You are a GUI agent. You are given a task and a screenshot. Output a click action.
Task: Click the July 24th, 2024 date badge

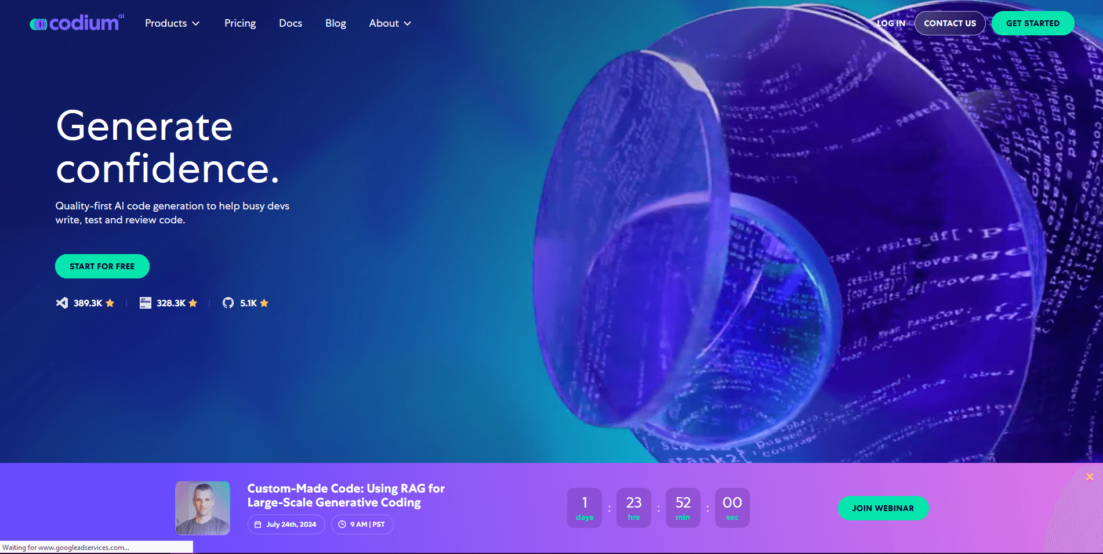point(286,524)
